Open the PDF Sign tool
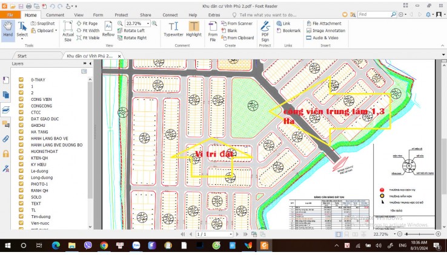This screenshot has height=255, width=447. point(265,31)
